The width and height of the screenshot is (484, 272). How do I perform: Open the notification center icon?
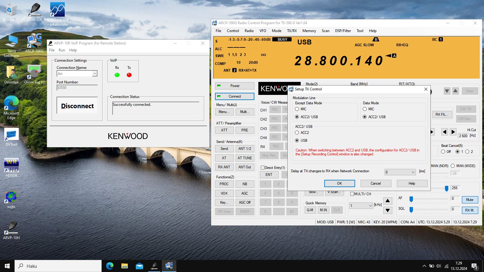pos(475,266)
